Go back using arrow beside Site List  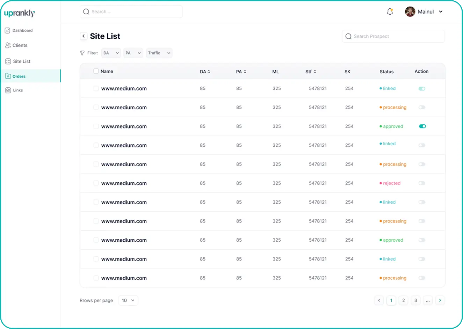(x=83, y=36)
